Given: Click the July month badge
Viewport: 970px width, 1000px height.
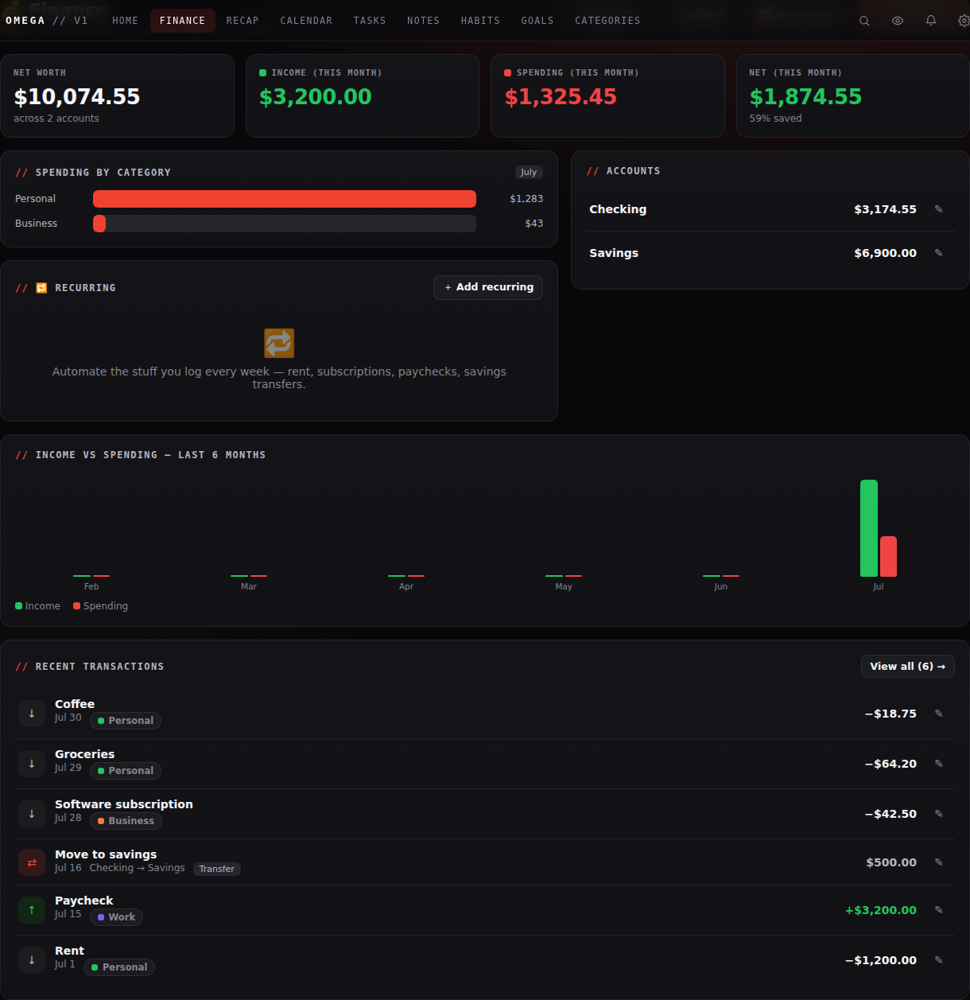Looking at the screenshot, I should [x=529, y=173].
